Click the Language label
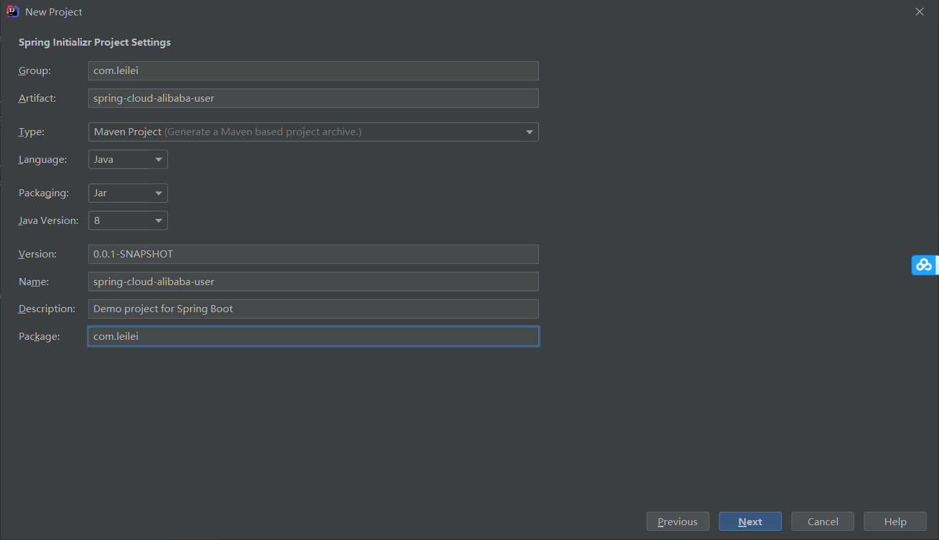 (42, 160)
